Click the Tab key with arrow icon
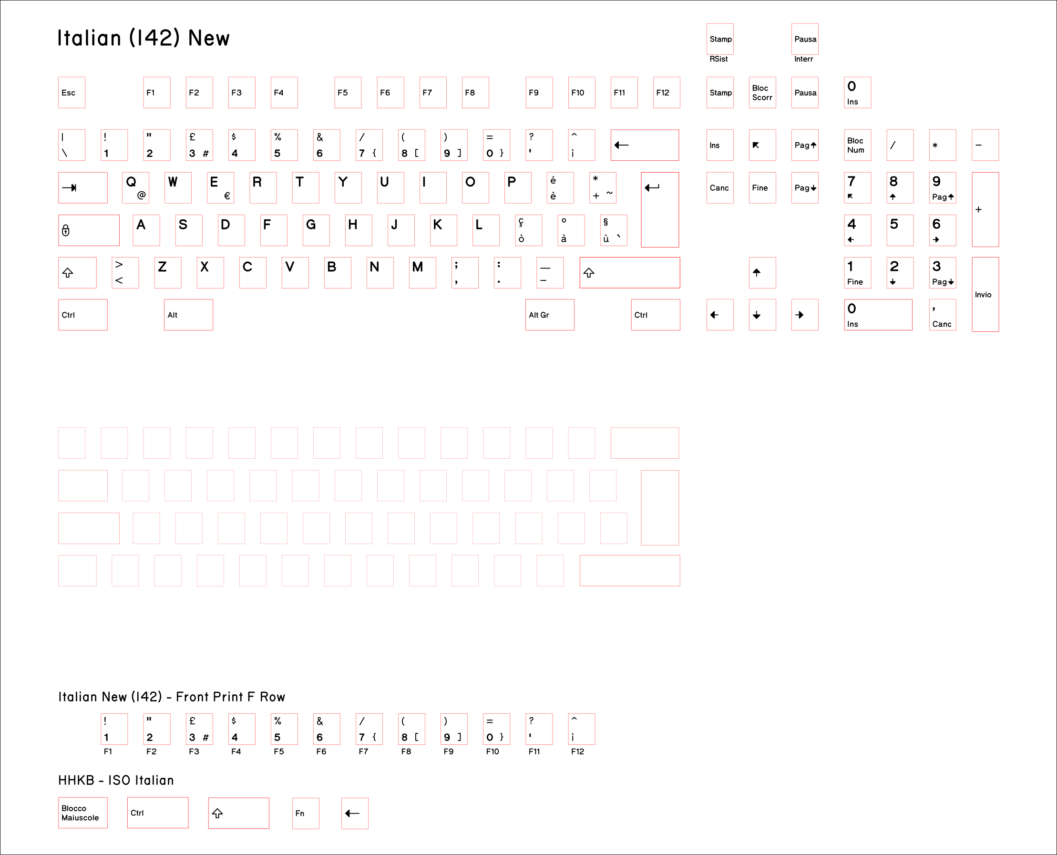 click(82, 188)
